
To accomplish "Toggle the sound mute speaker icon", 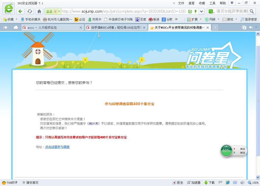I will pos(242,182).
